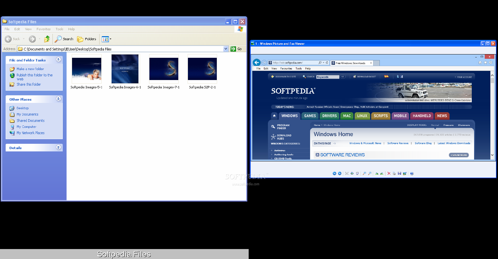Click Share this folder icon
The width and height of the screenshot is (498, 259).
click(x=12, y=84)
